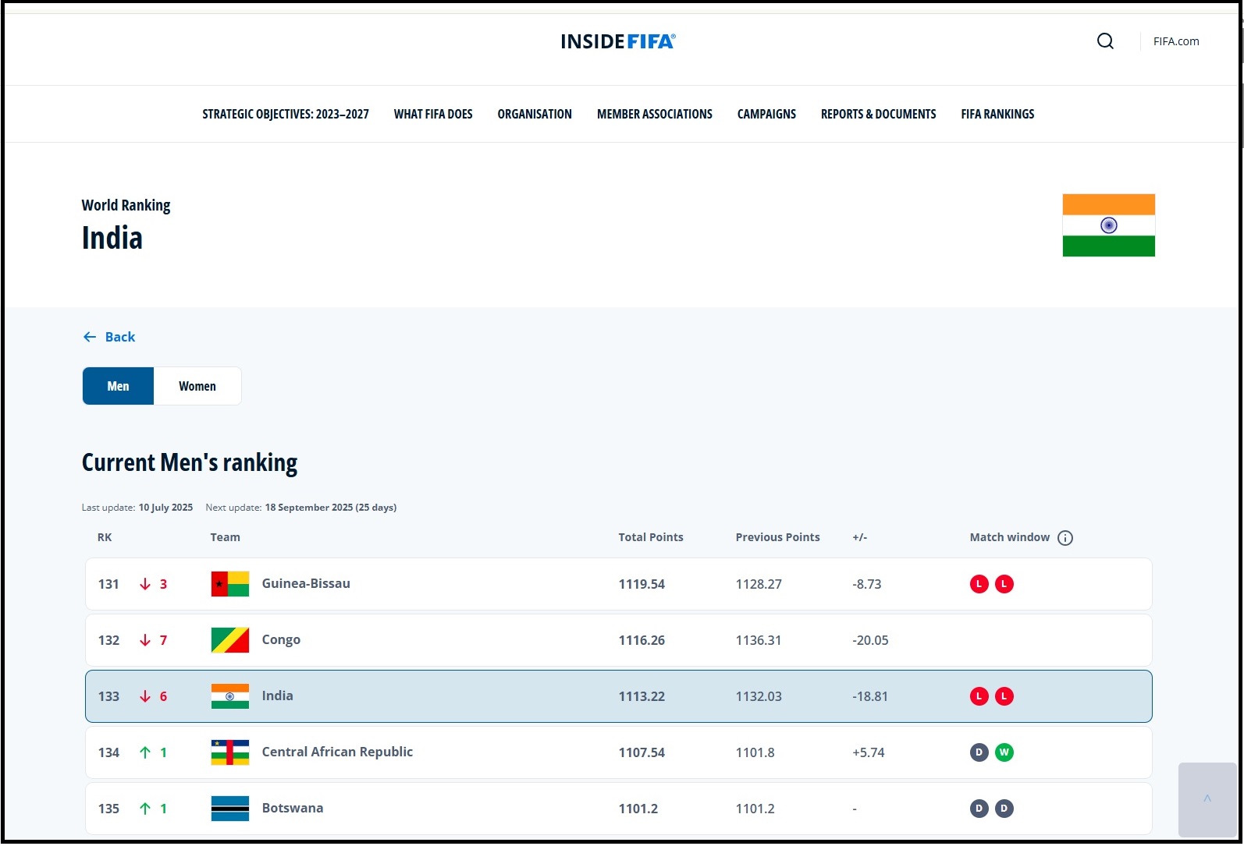Open Organisation menu
Screen dimensions: 1244x846
click(x=535, y=114)
